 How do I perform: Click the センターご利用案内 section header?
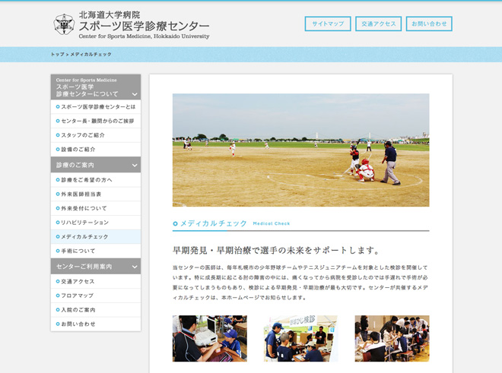tap(96, 266)
